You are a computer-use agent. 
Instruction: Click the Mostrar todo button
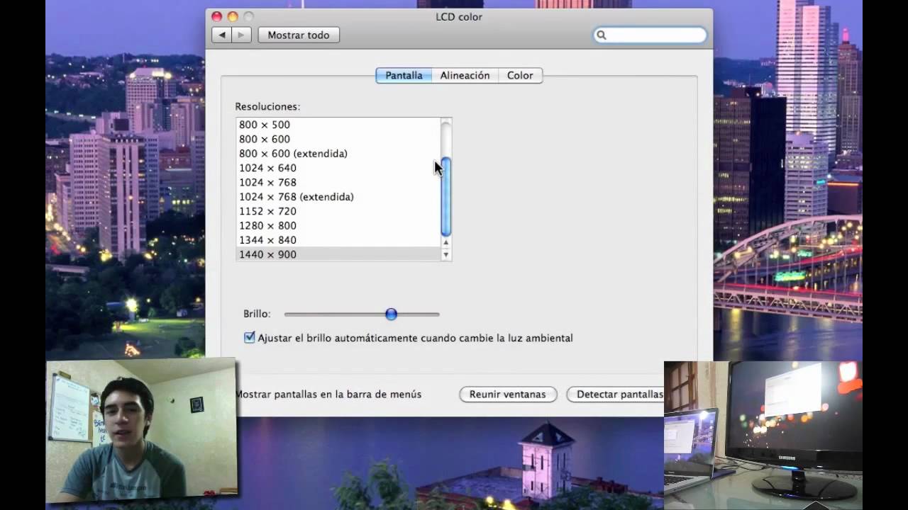299,35
